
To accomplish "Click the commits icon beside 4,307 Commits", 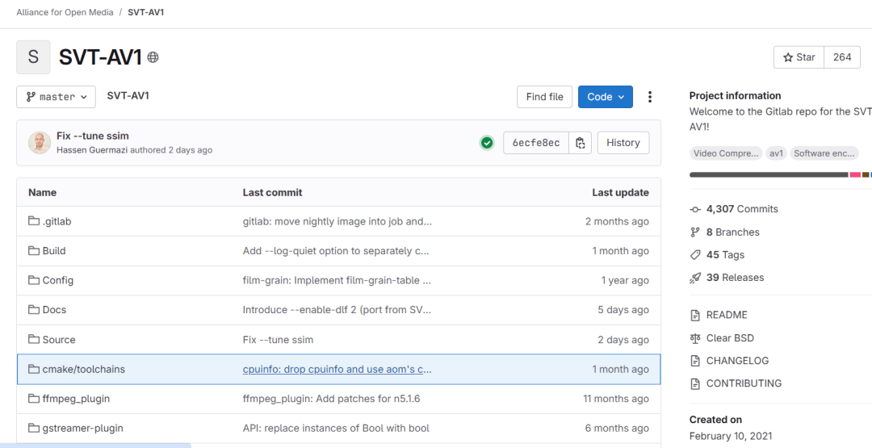I will [695, 210].
